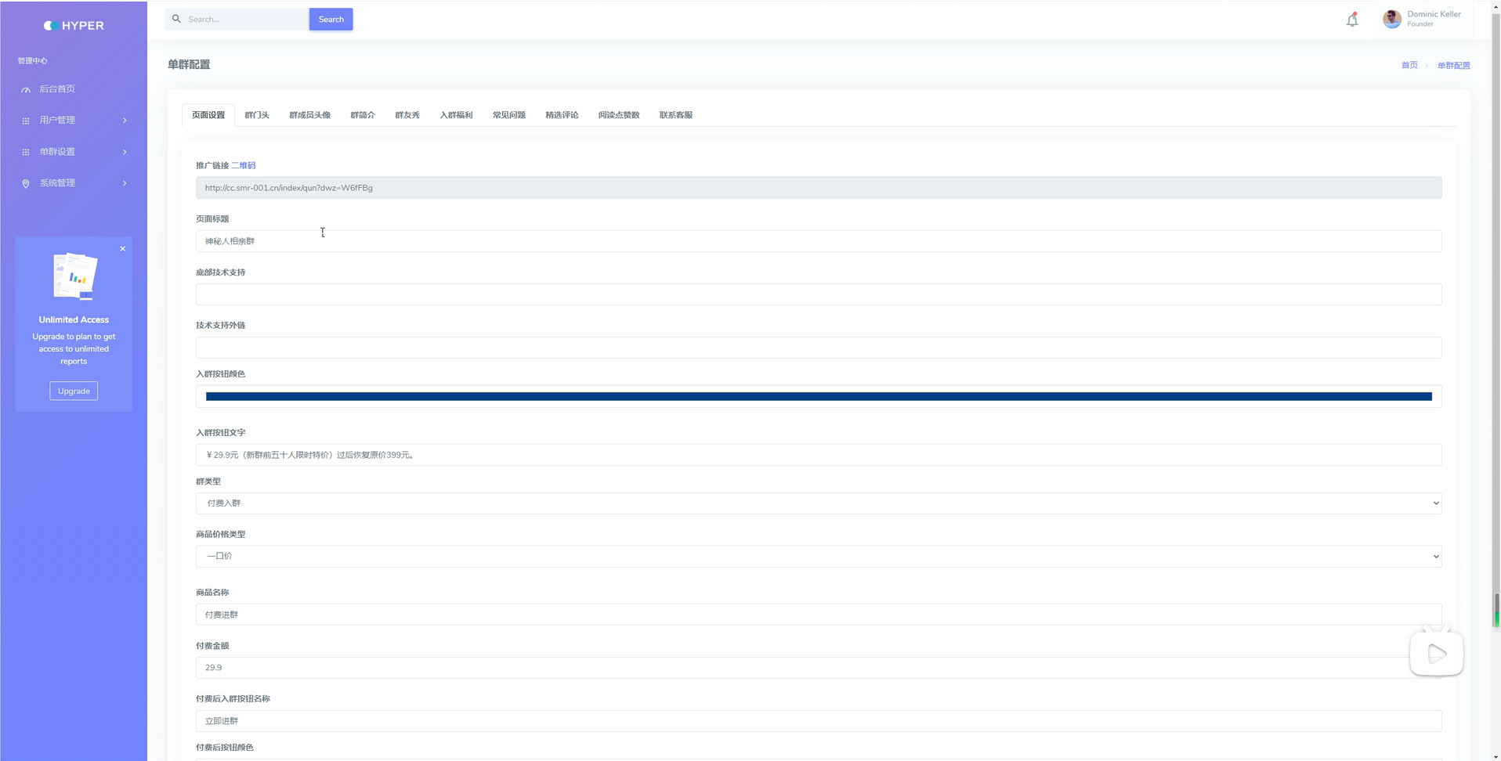Image resolution: width=1501 pixels, height=761 pixels.
Task: Click the blue Search button
Action: 331,20
